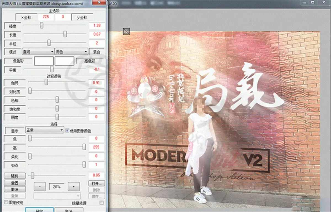Click the 显示 label button
Screen dimensions: 331x212
pyautogui.click(x=14, y=131)
